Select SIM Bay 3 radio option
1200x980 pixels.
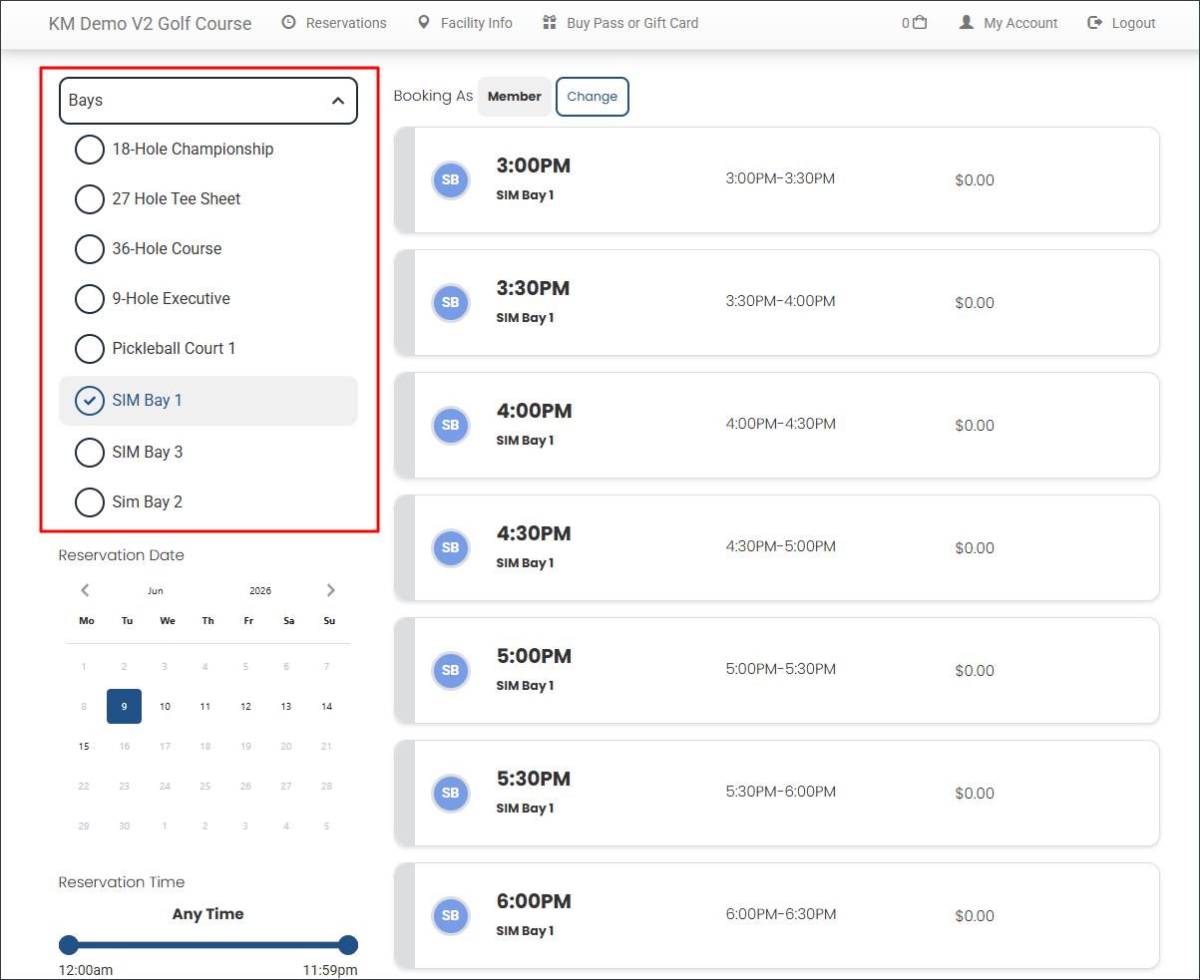[90, 453]
